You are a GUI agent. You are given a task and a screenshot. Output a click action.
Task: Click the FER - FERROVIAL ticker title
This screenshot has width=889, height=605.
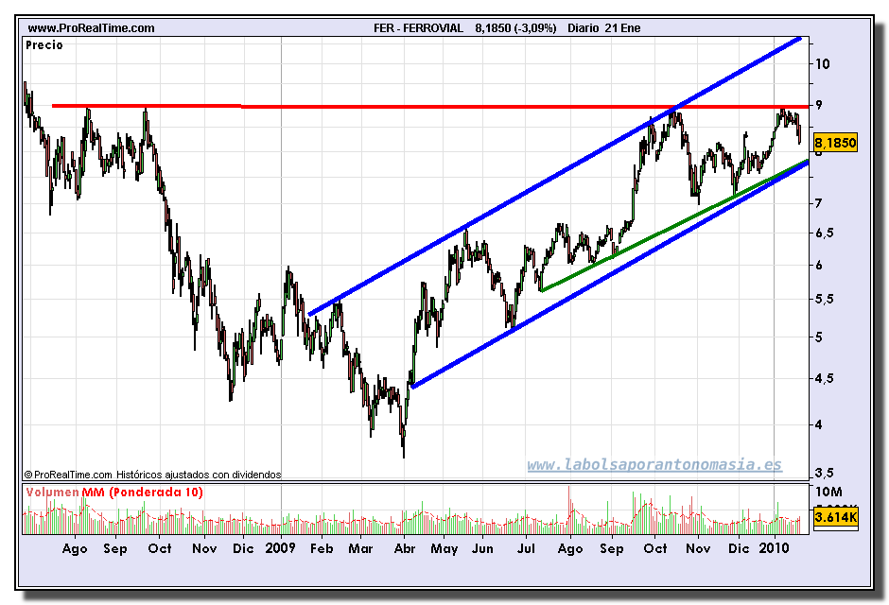[x=418, y=27]
